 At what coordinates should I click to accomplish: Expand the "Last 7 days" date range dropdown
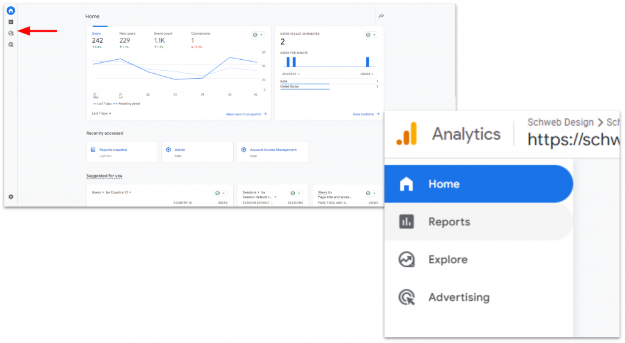pyautogui.click(x=102, y=114)
